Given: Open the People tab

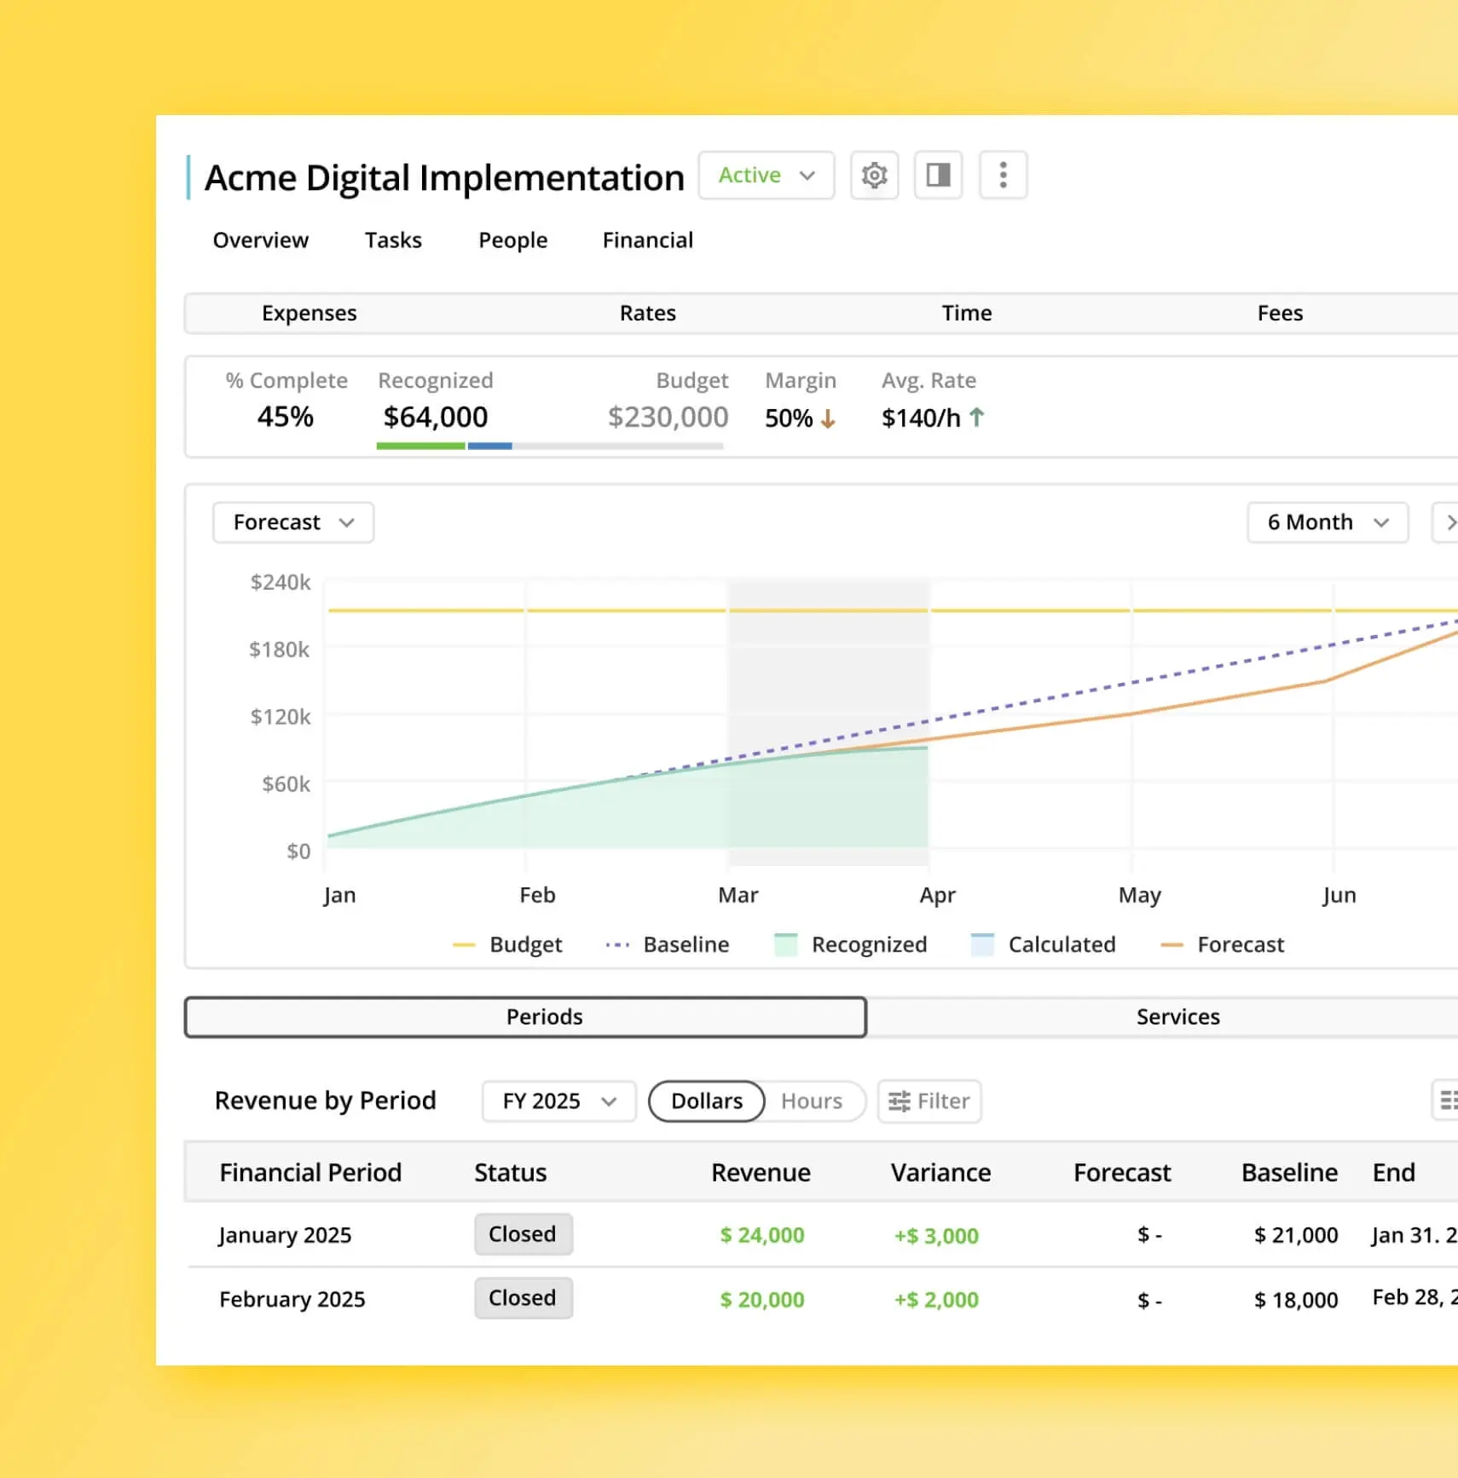Looking at the screenshot, I should [x=512, y=240].
